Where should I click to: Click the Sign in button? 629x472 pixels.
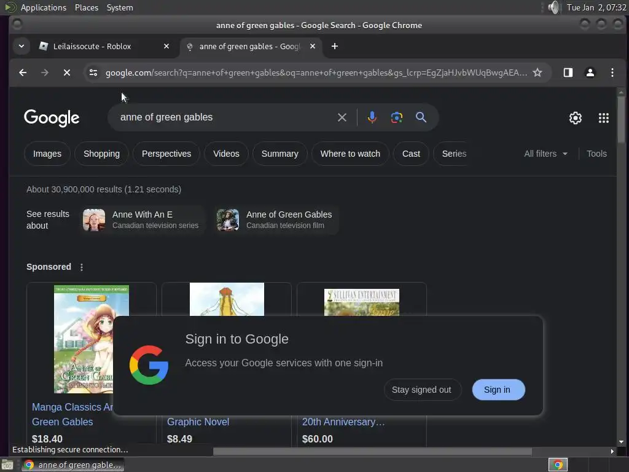498,390
